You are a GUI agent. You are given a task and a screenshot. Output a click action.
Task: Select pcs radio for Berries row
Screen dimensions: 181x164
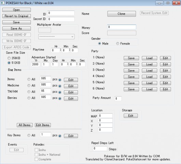(x=60, y=98)
